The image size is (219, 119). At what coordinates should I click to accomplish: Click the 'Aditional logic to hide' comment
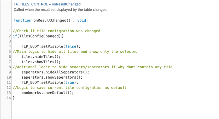click(x=93, y=67)
